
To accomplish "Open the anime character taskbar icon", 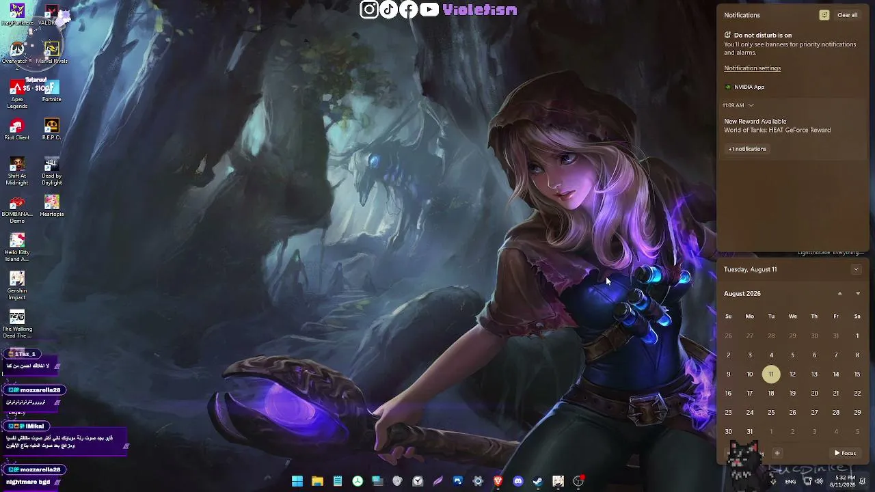I will click(x=558, y=481).
